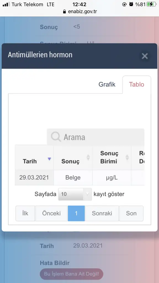Select the Tablo tab
159x283 pixels.
coord(136,85)
